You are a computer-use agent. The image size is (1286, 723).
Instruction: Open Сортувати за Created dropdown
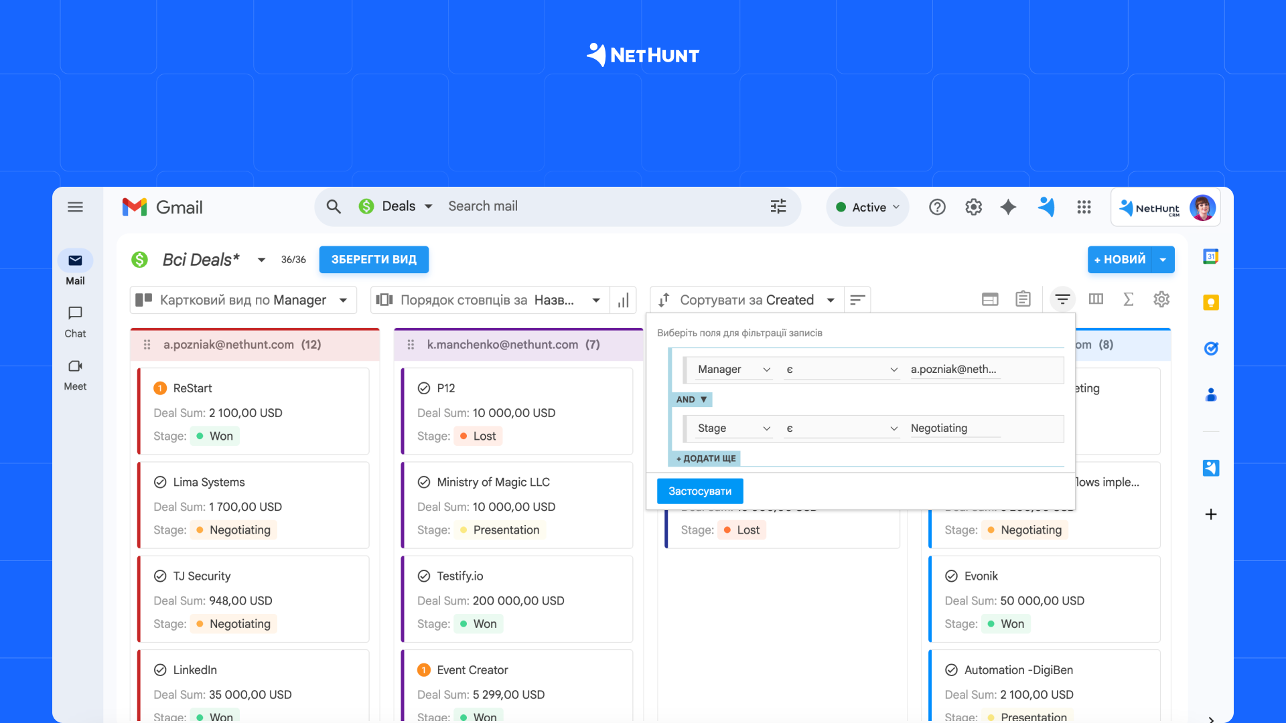[747, 300]
